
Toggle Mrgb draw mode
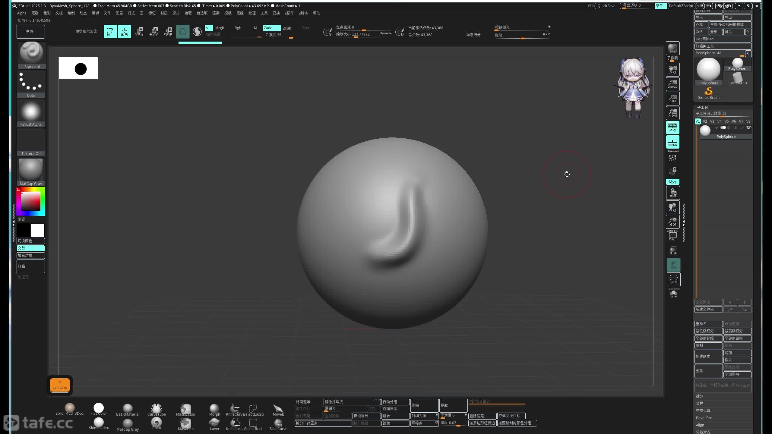click(220, 28)
